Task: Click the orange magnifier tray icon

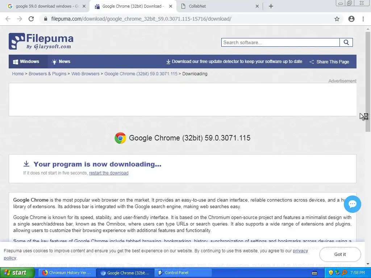Action: [x=344, y=273]
